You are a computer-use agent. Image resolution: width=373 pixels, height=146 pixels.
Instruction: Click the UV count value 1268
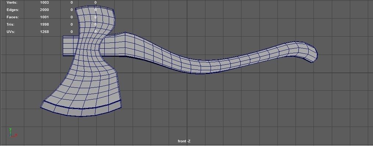(44, 32)
